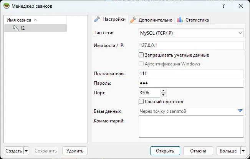Toggle Аутентификация Windows checkbox

141,64
